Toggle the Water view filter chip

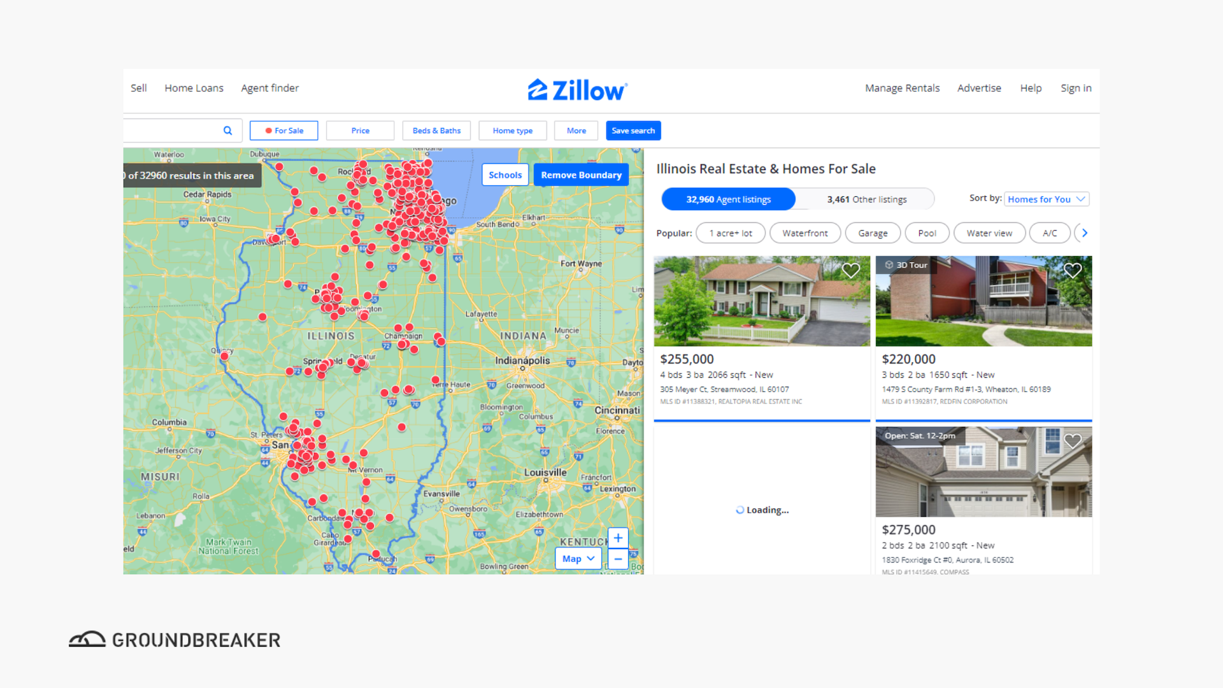[x=989, y=233]
